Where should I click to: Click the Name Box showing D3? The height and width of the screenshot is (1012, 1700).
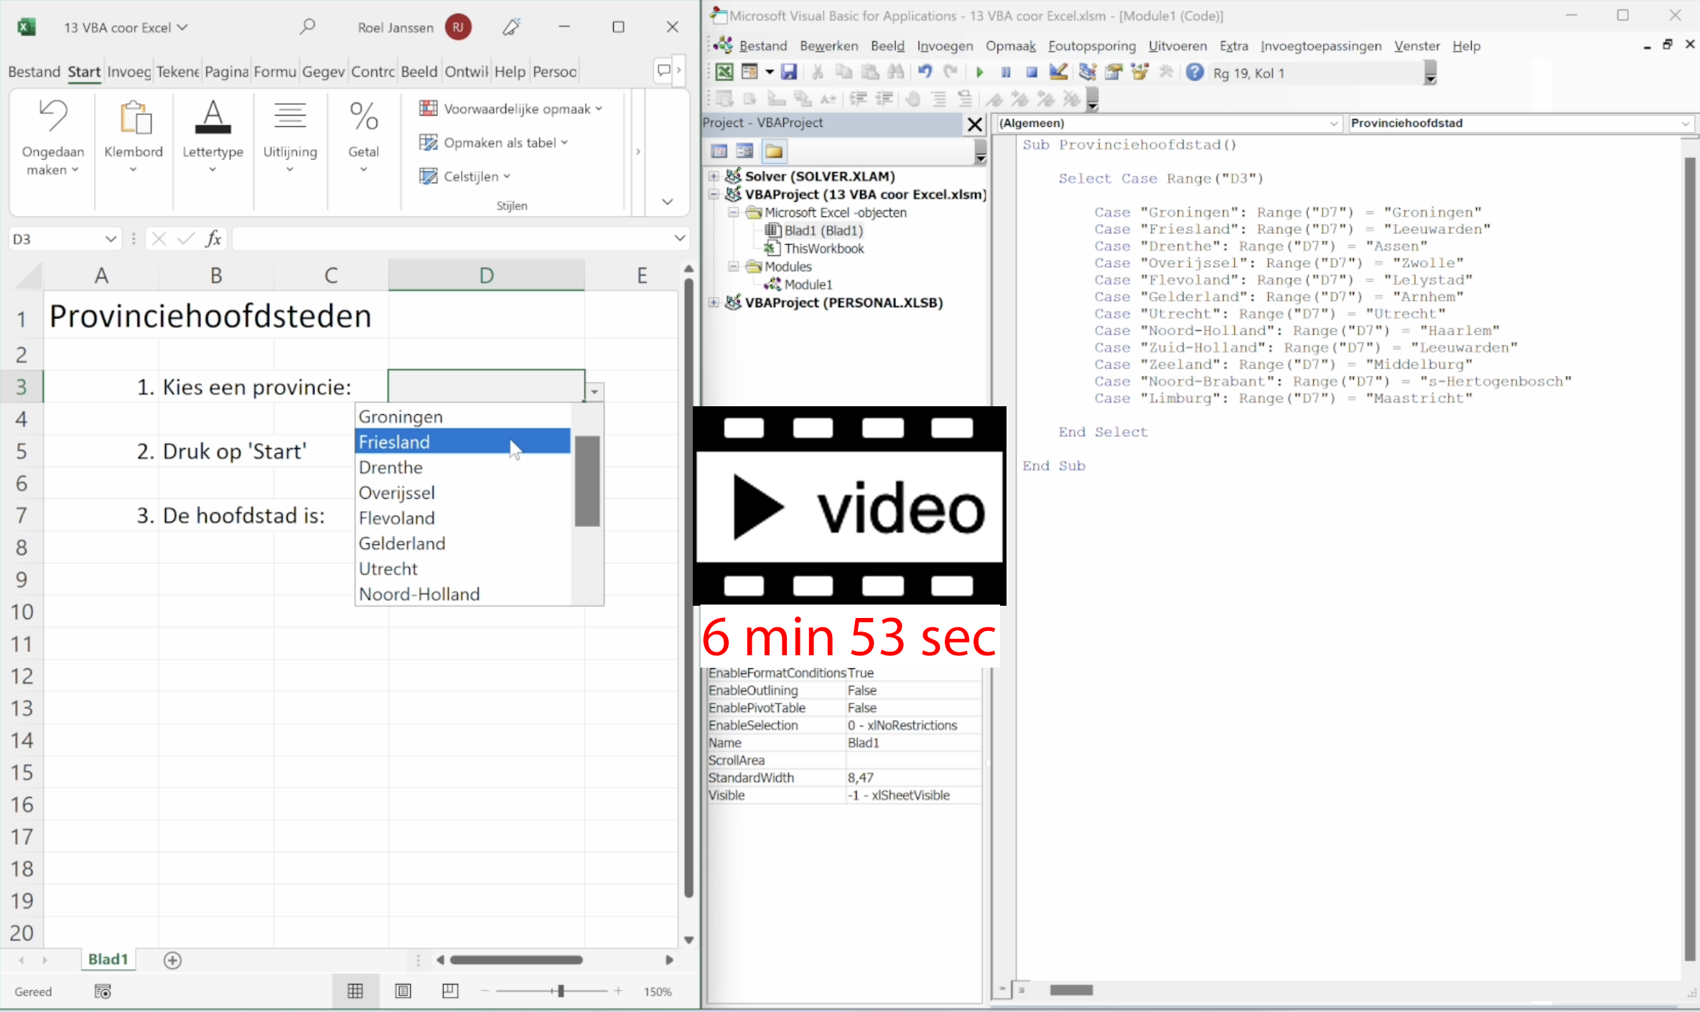[63, 239]
